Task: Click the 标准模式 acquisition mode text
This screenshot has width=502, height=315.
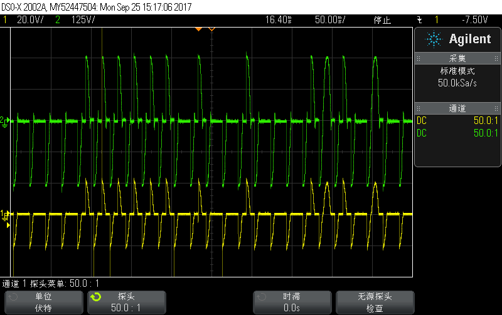Action: (x=457, y=71)
